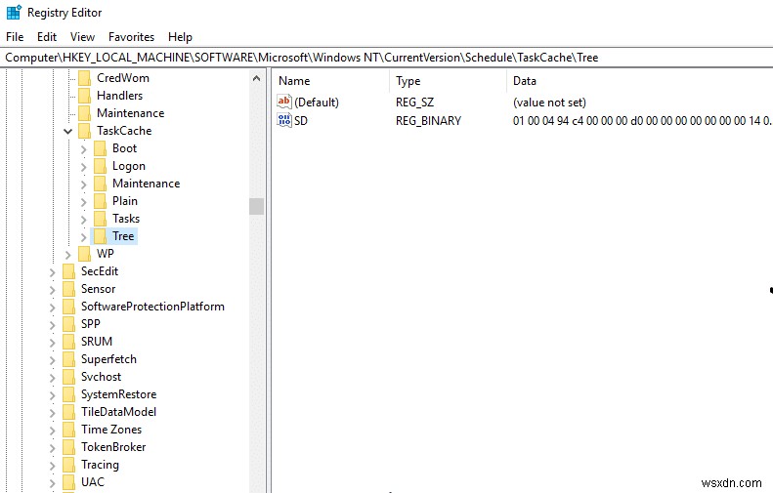This screenshot has width=773, height=493.
Task: Select the TokenBroker key label
Action: (113, 447)
